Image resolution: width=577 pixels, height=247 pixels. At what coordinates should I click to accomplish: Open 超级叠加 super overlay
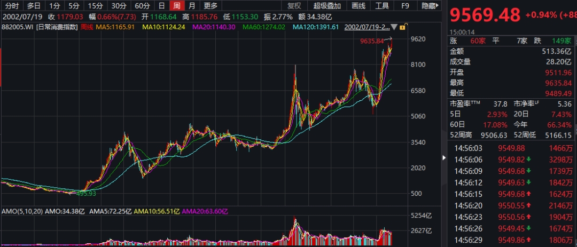[327, 5]
